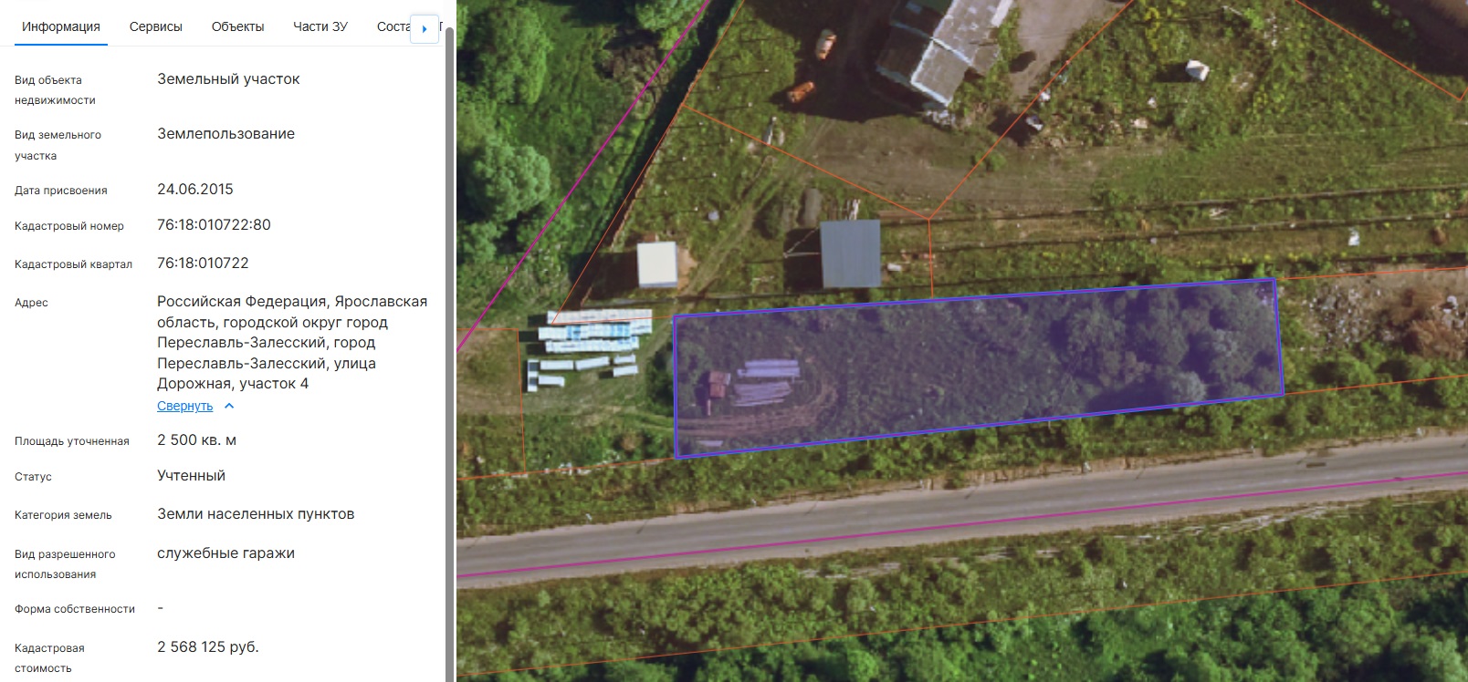Click the asphalt road below the parcel
Viewport: 1468px width, 682px height.
(x=959, y=520)
